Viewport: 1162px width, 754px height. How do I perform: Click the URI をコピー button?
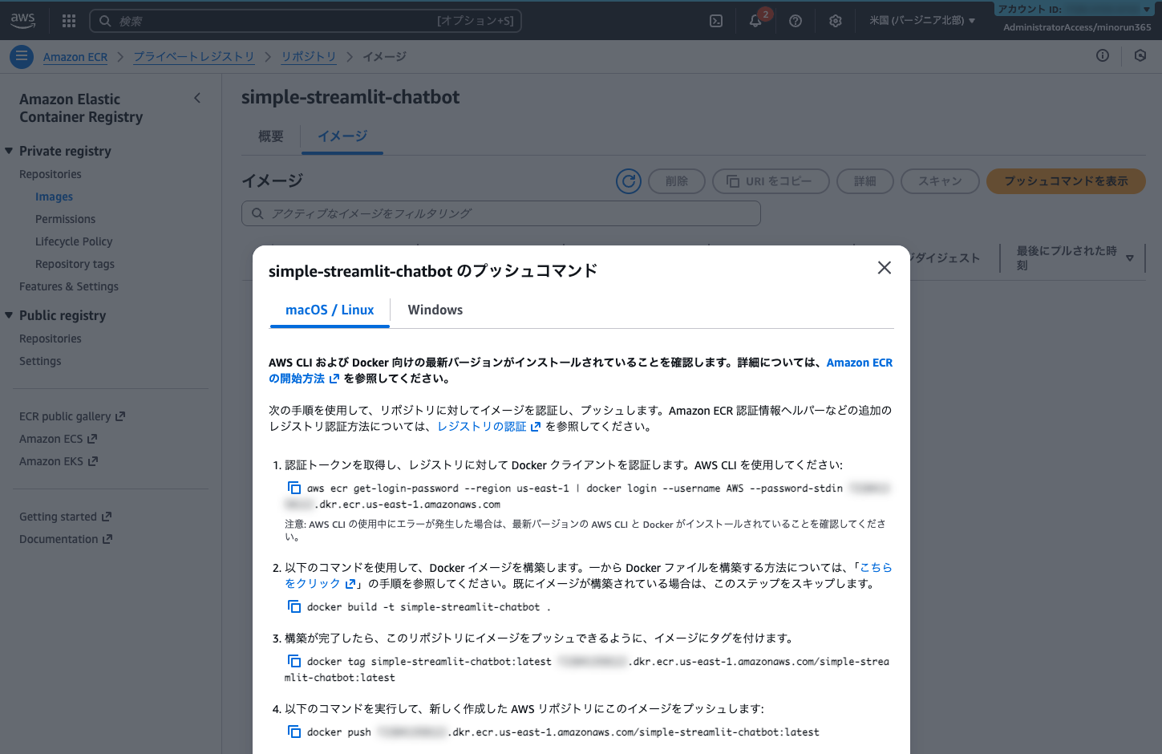(x=771, y=181)
